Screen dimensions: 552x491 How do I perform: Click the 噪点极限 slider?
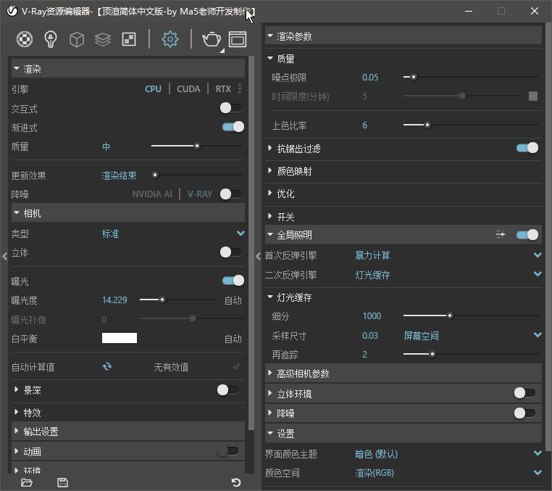click(x=472, y=77)
